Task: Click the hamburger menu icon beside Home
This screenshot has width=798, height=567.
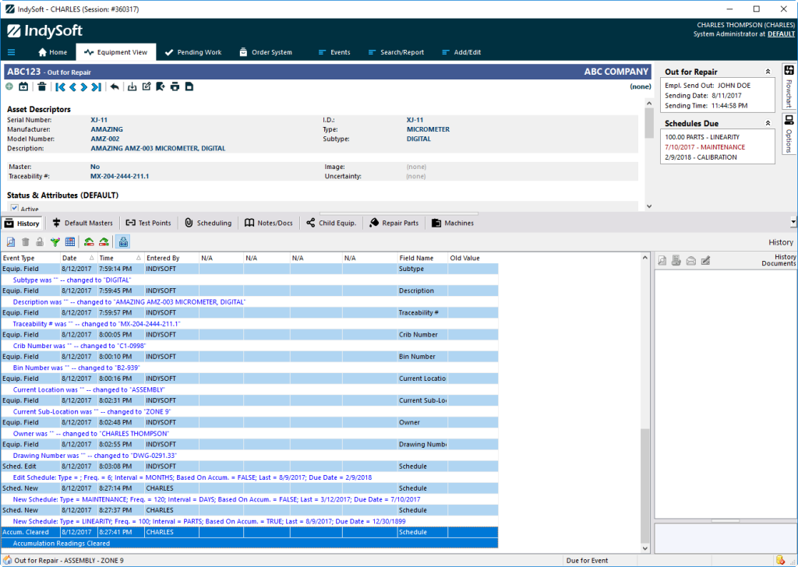Action: click(11, 52)
